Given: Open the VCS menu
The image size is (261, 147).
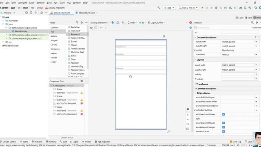Looking at the screenshot, I should coord(69,3).
